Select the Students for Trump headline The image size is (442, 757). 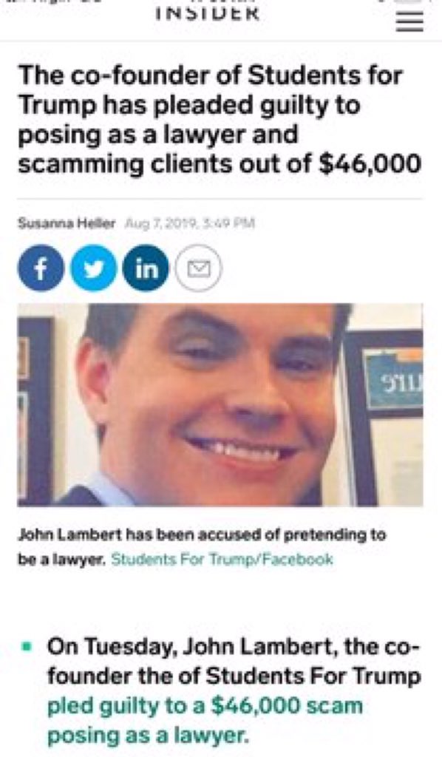220,120
